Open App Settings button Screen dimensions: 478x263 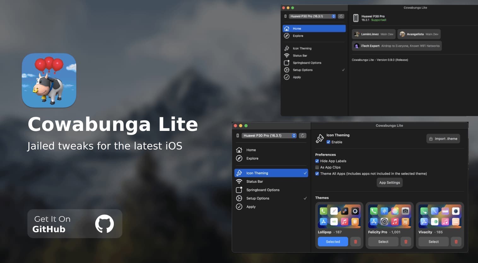[x=390, y=182]
